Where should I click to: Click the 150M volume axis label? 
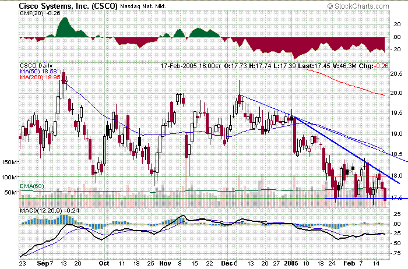(9, 162)
